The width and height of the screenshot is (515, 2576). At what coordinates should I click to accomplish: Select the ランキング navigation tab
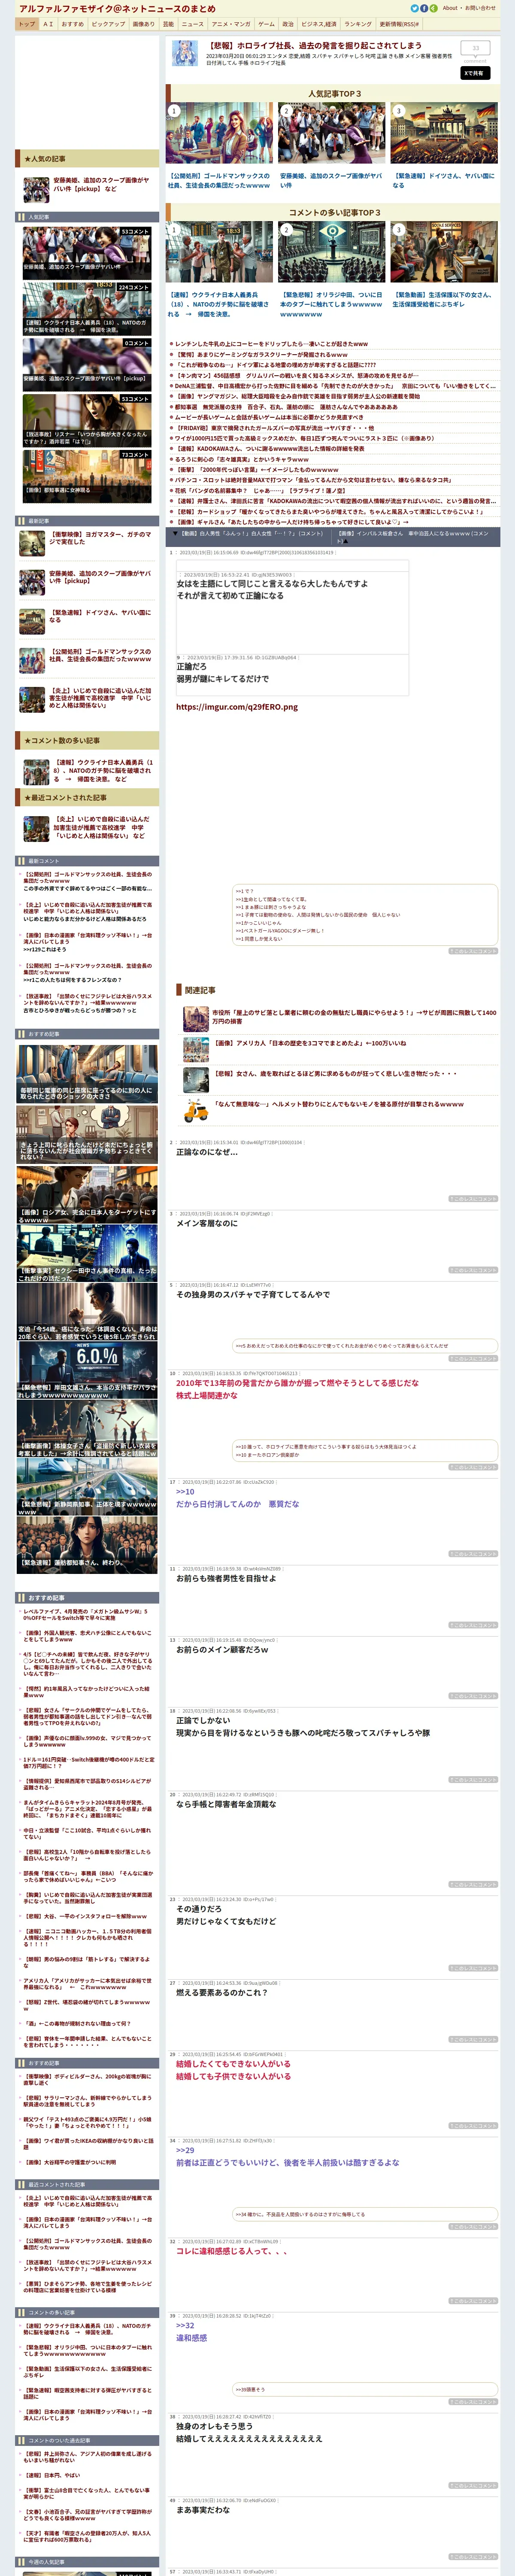coord(358,24)
